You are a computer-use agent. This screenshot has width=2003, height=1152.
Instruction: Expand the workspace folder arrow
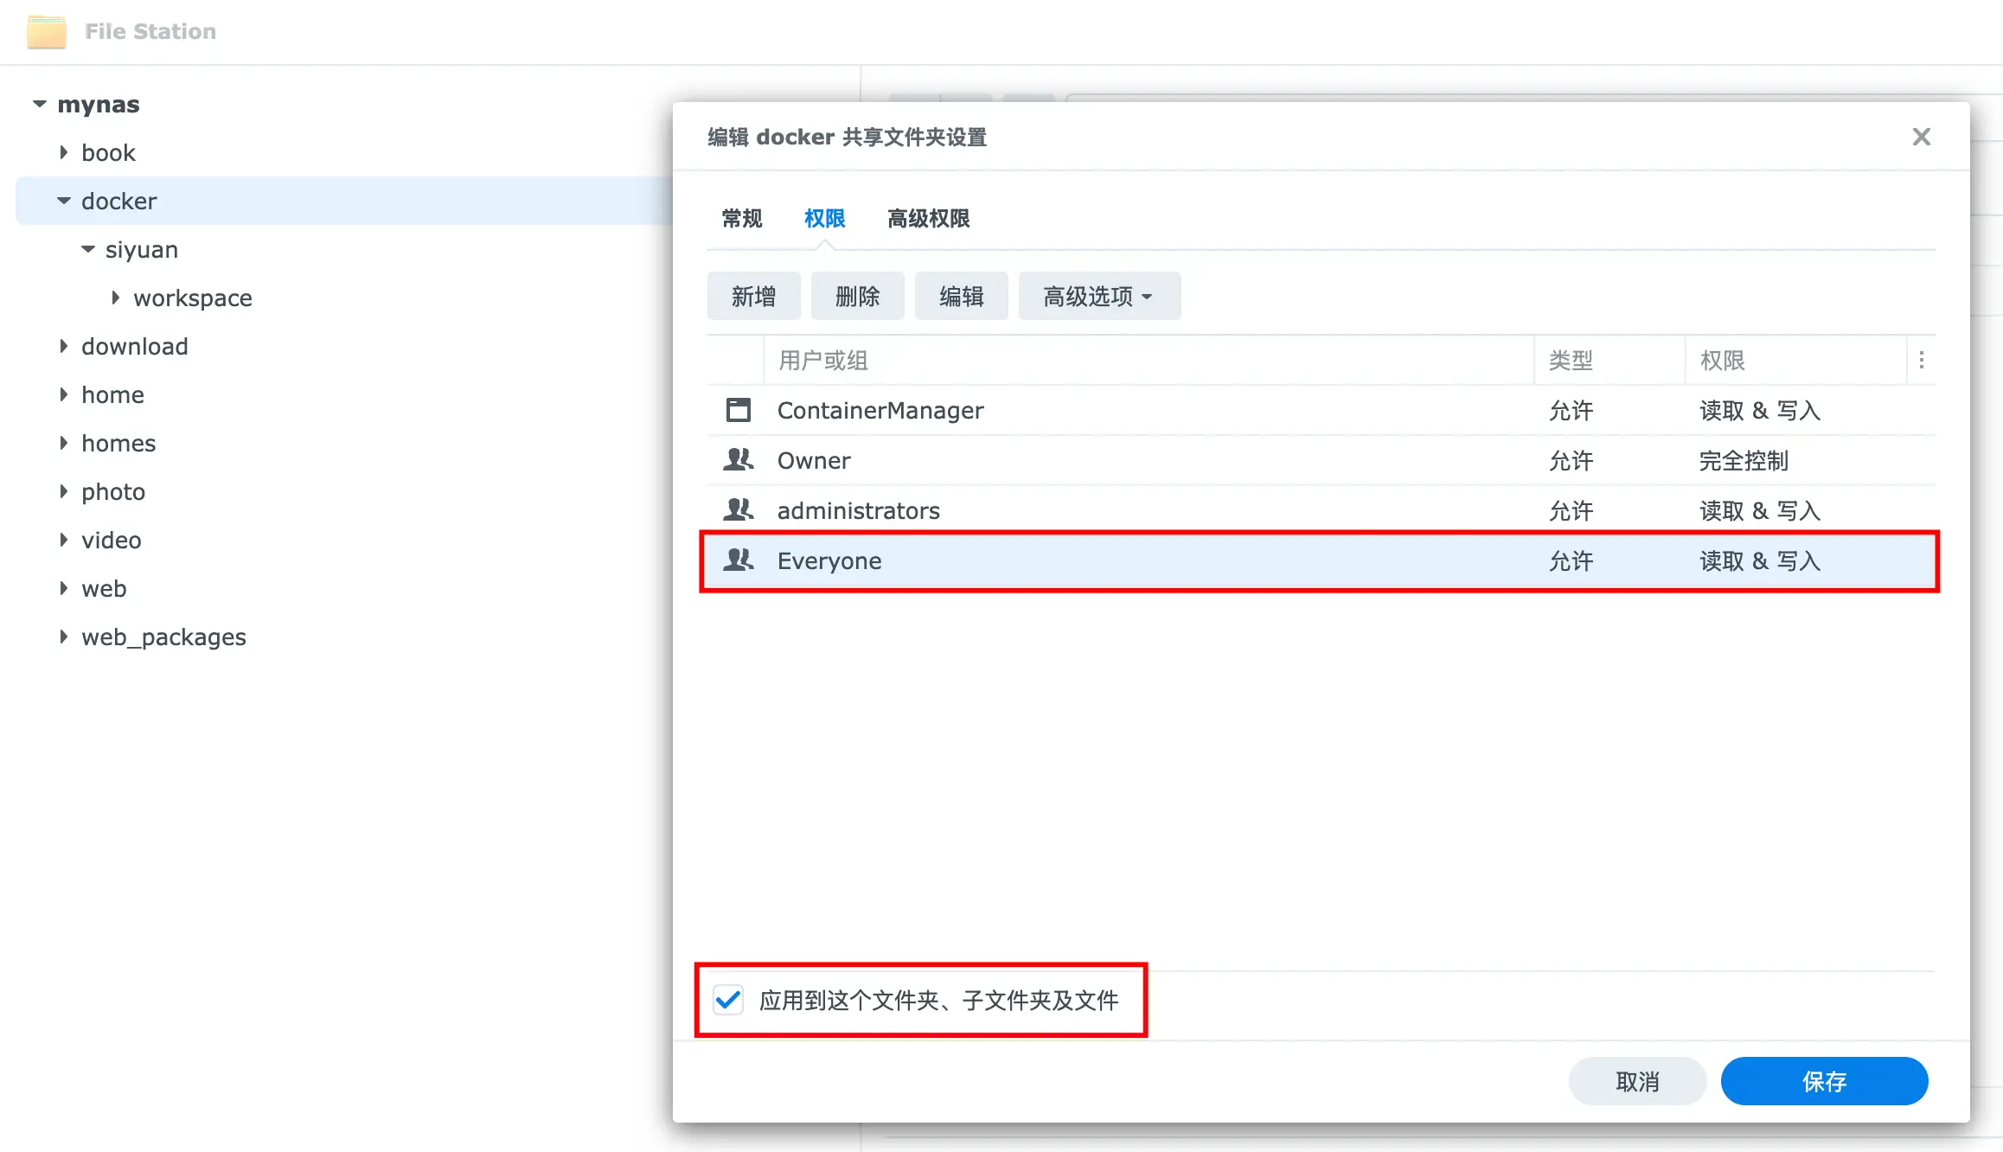pyautogui.click(x=116, y=298)
